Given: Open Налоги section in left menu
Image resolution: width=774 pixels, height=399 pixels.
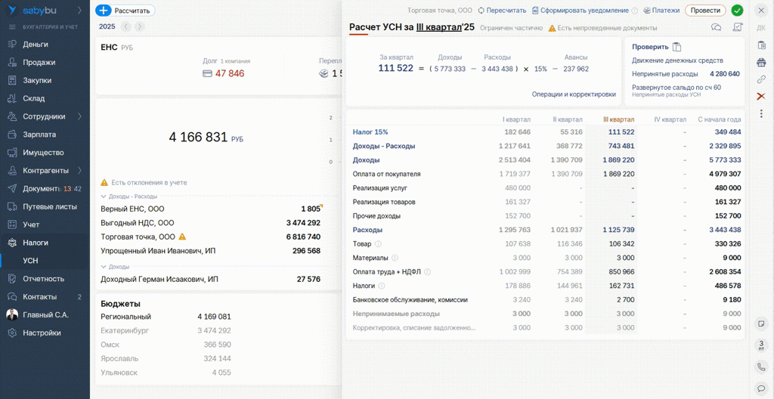Looking at the screenshot, I should (x=36, y=243).
